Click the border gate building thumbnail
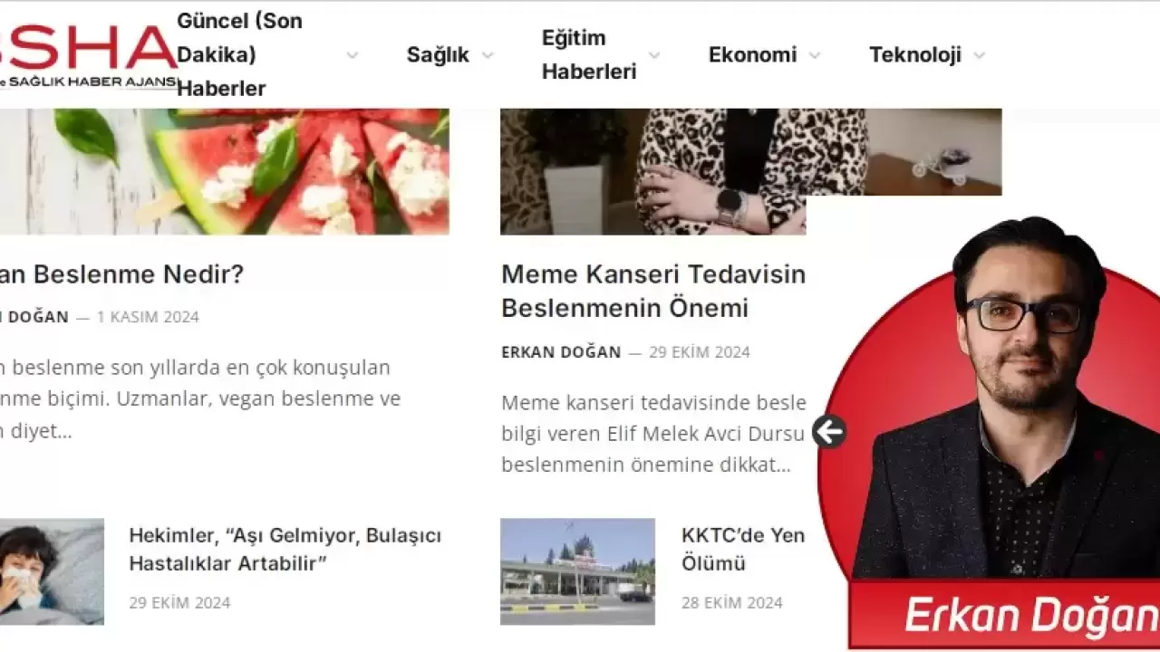1160x652 pixels. tap(577, 571)
